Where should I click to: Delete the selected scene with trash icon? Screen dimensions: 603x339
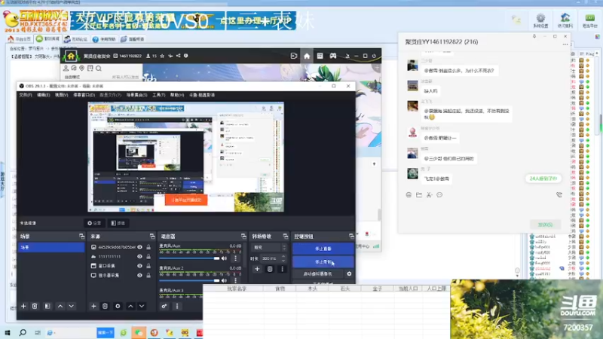click(x=35, y=307)
